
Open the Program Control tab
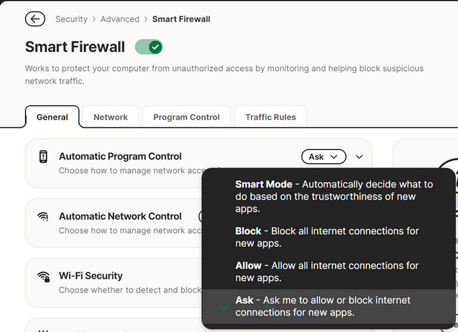coord(187,117)
